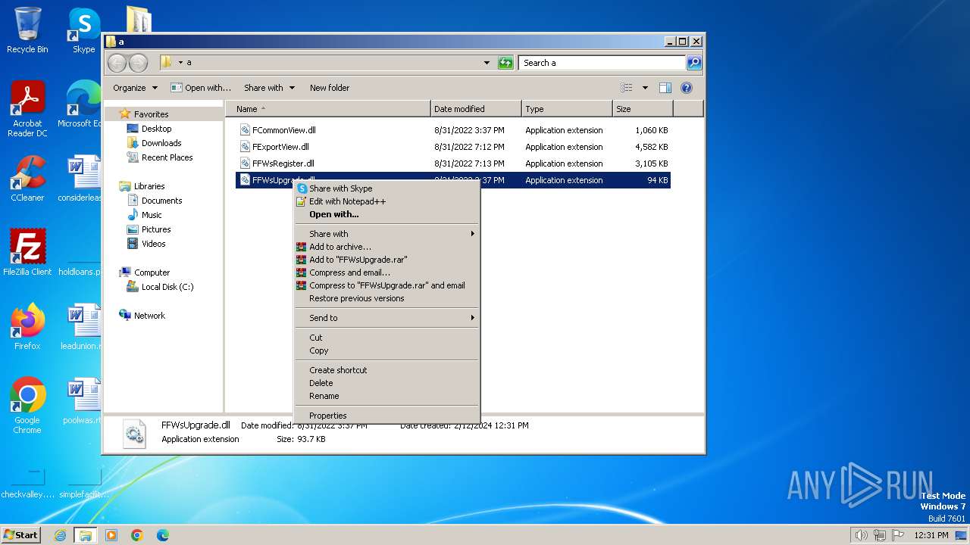Choose Delete in context menu
The width and height of the screenshot is (970, 545).
click(387, 383)
